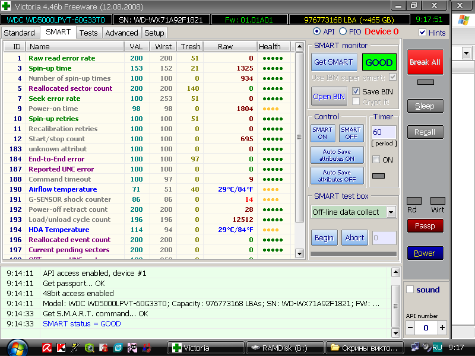Click Auto Save attributes ON button

[337, 155]
